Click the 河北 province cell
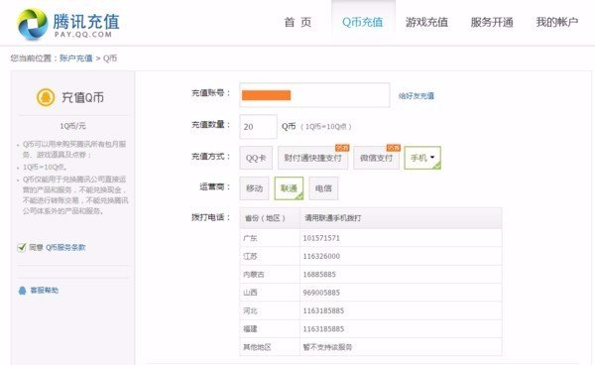The image size is (595, 365). click(x=270, y=310)
